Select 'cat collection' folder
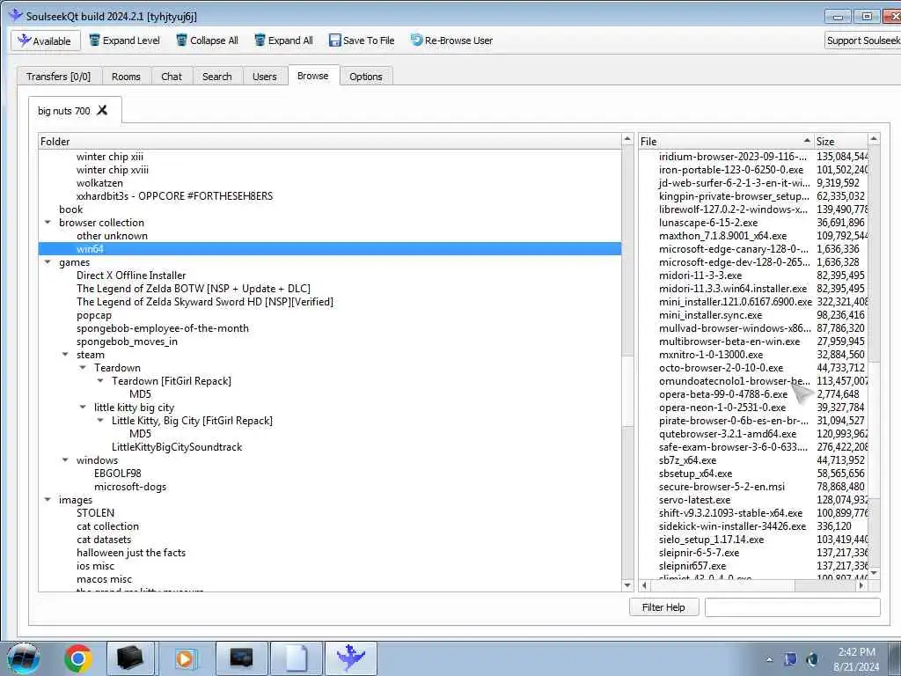The image size is (901, 676). click(107, 526)
